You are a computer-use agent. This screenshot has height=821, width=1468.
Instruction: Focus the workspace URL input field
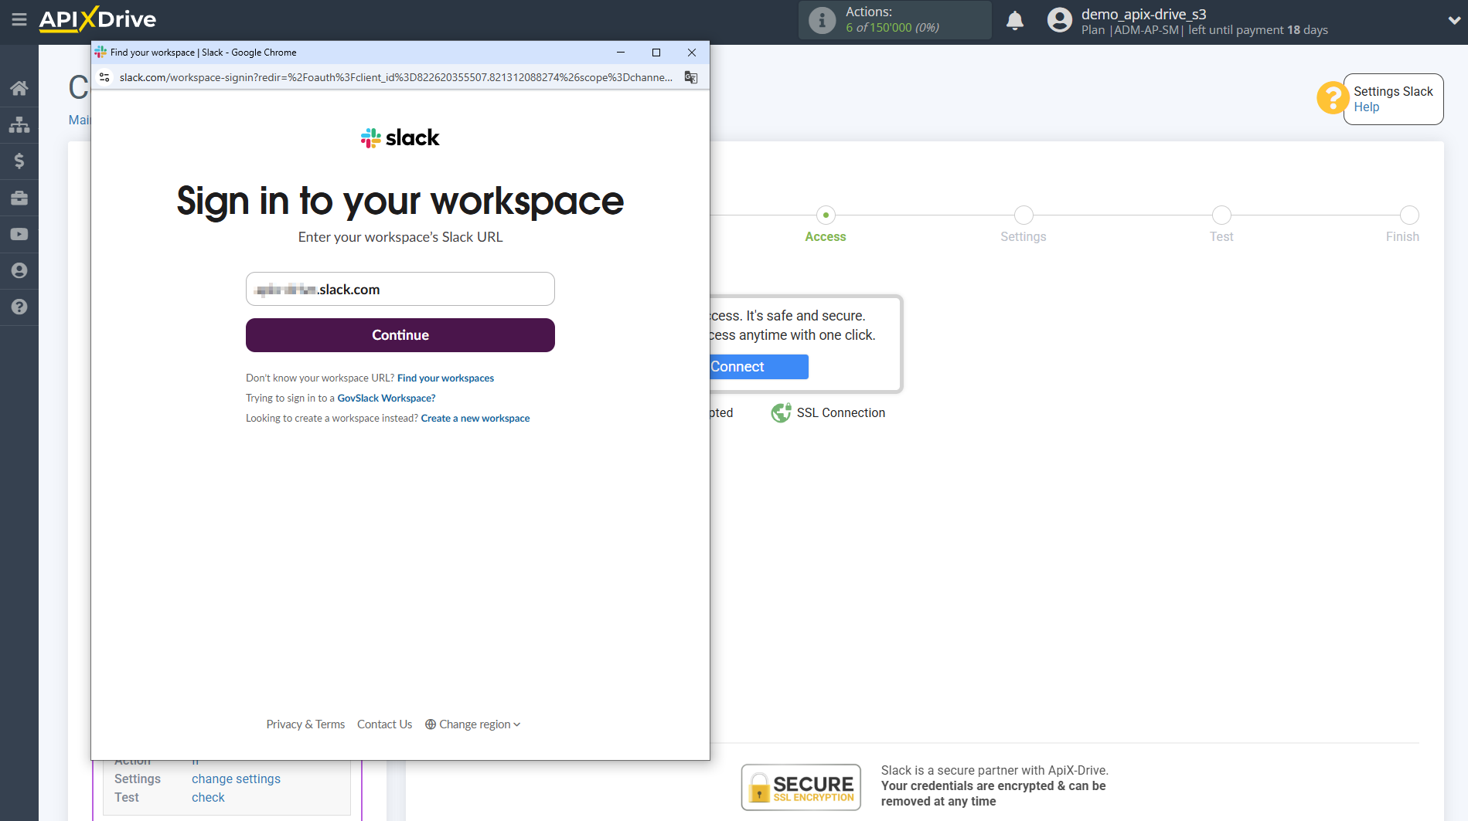click(x=400, y=289)
